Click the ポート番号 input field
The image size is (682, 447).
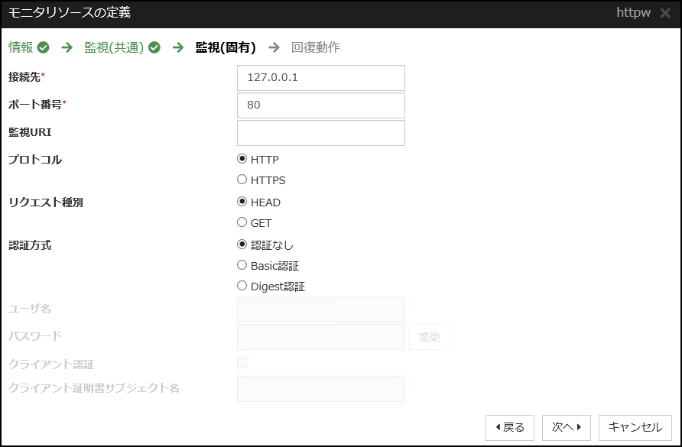321,105
